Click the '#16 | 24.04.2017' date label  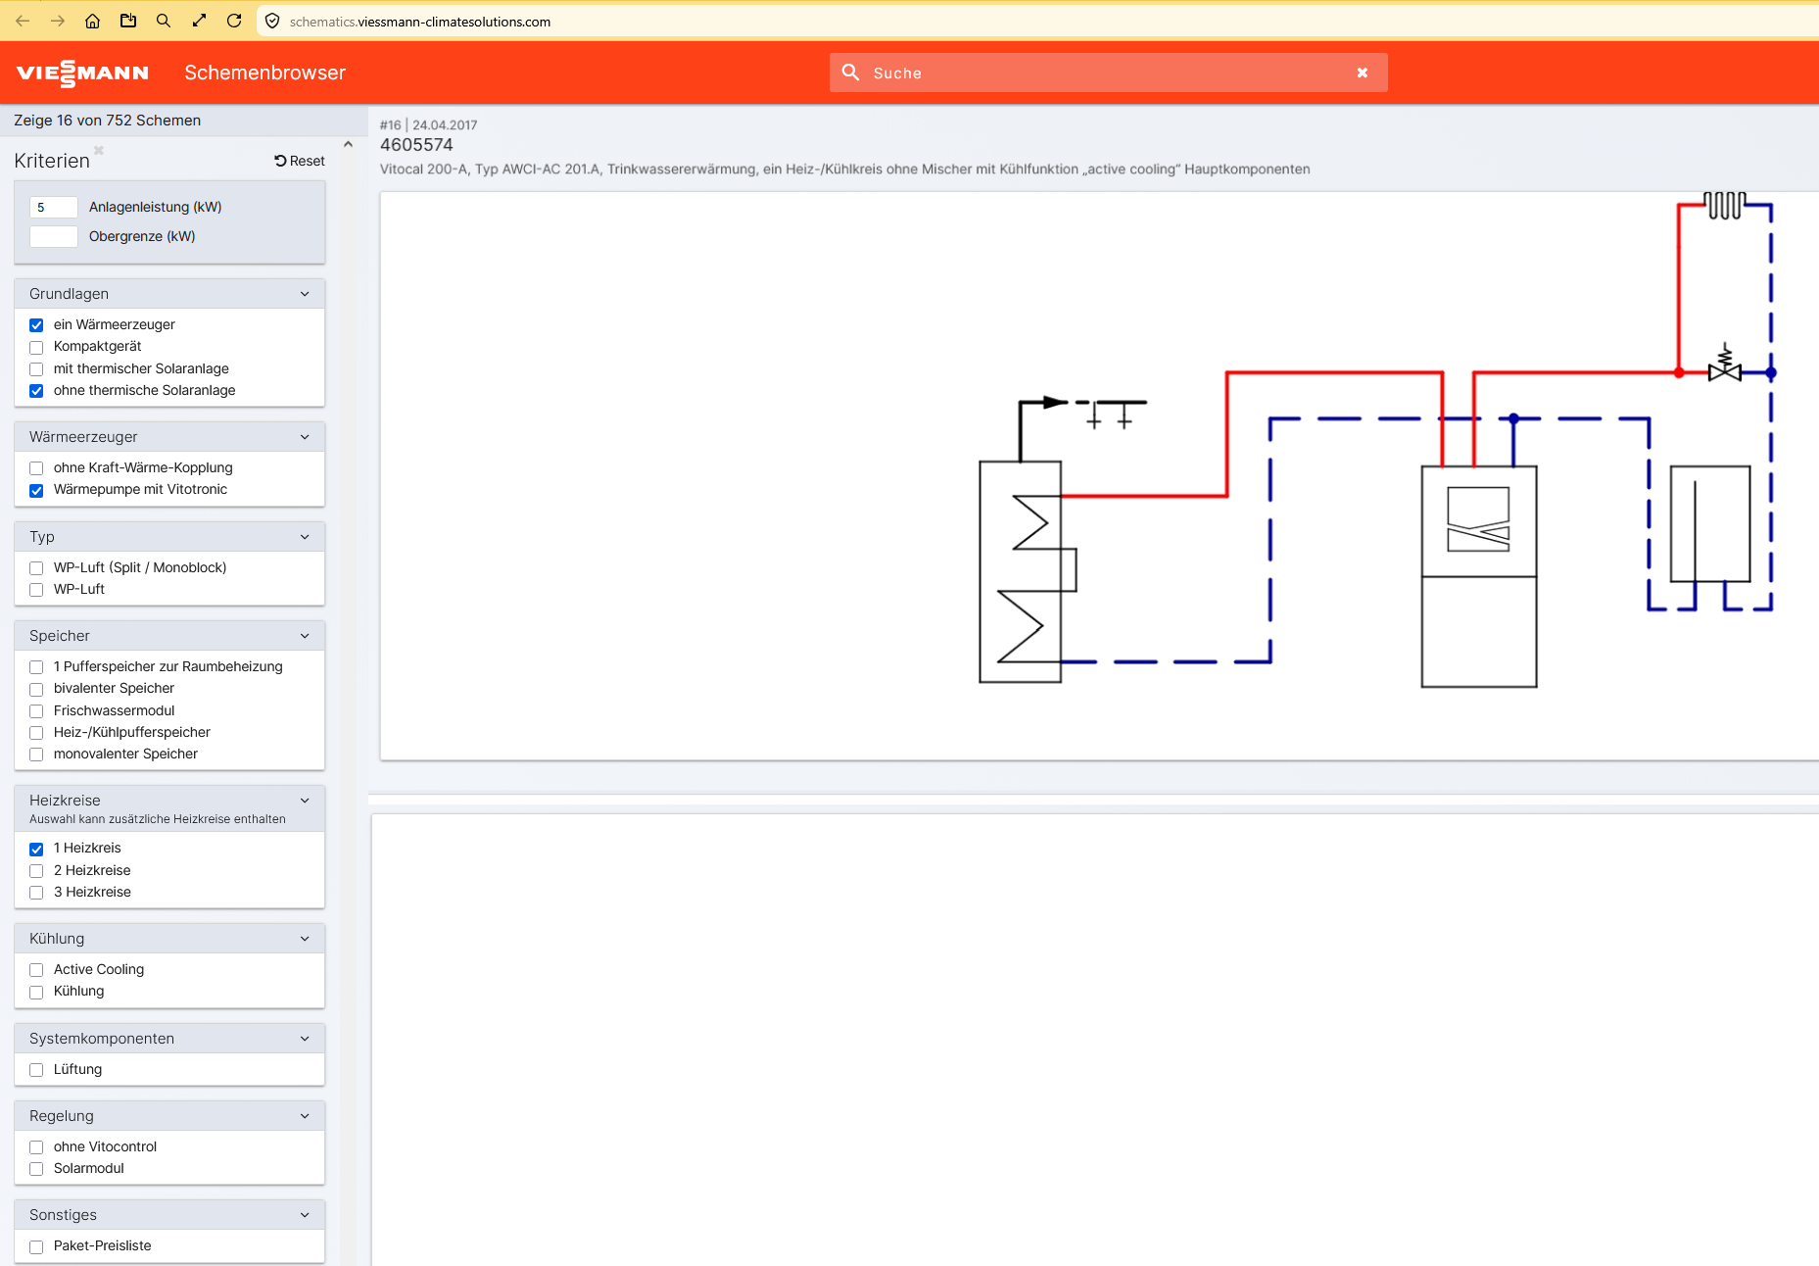point(428,125)
